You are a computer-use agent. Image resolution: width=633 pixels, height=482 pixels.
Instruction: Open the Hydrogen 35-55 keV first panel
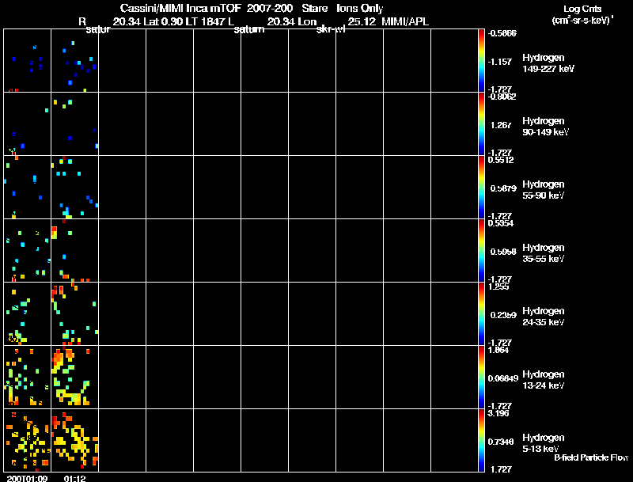[x=28, y=251]
